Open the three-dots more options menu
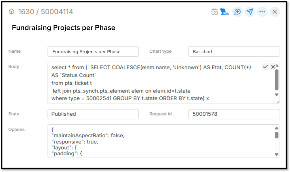The width and height of the screenshot is (290, 172). point(262,12)
